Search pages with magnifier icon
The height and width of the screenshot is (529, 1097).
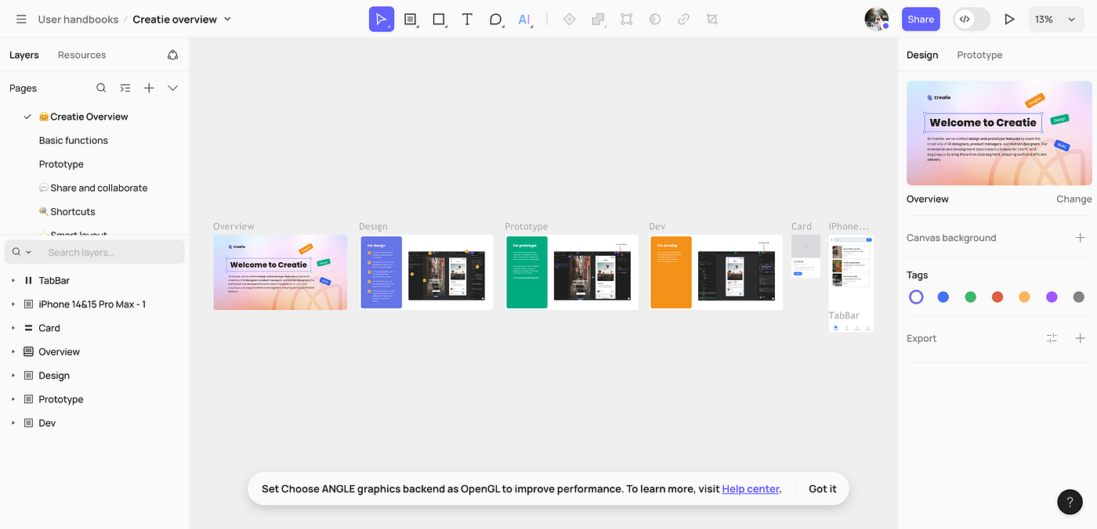(x=101, y=88)
